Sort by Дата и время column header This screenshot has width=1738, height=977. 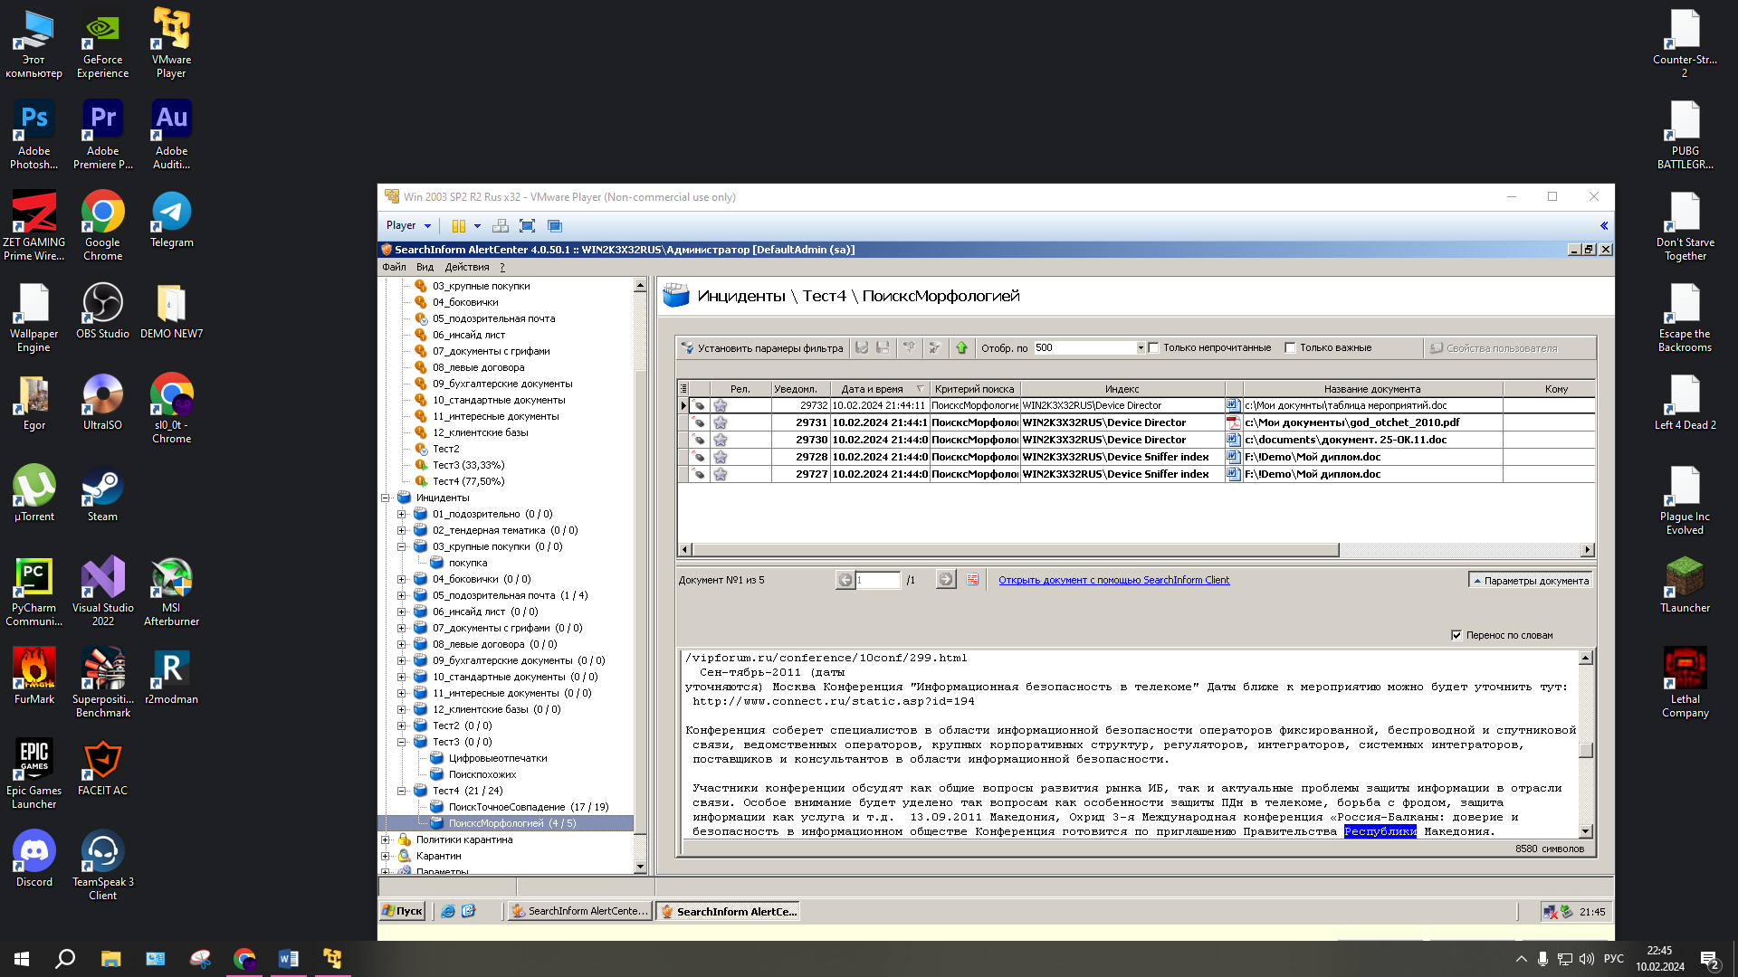click(878, 389)
